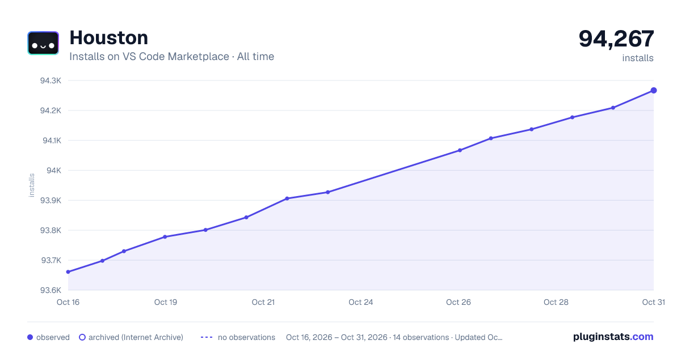Select the data point above the Oct 19 label
This screenshot has height=357, width=681.
[165, 237]
